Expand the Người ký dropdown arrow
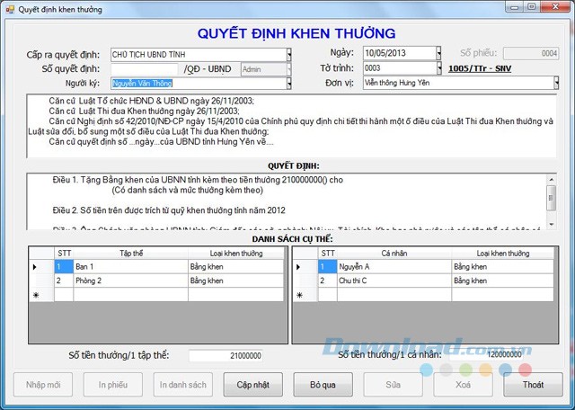575x410 pixels. pyautogui.click(x=289, y=84)
